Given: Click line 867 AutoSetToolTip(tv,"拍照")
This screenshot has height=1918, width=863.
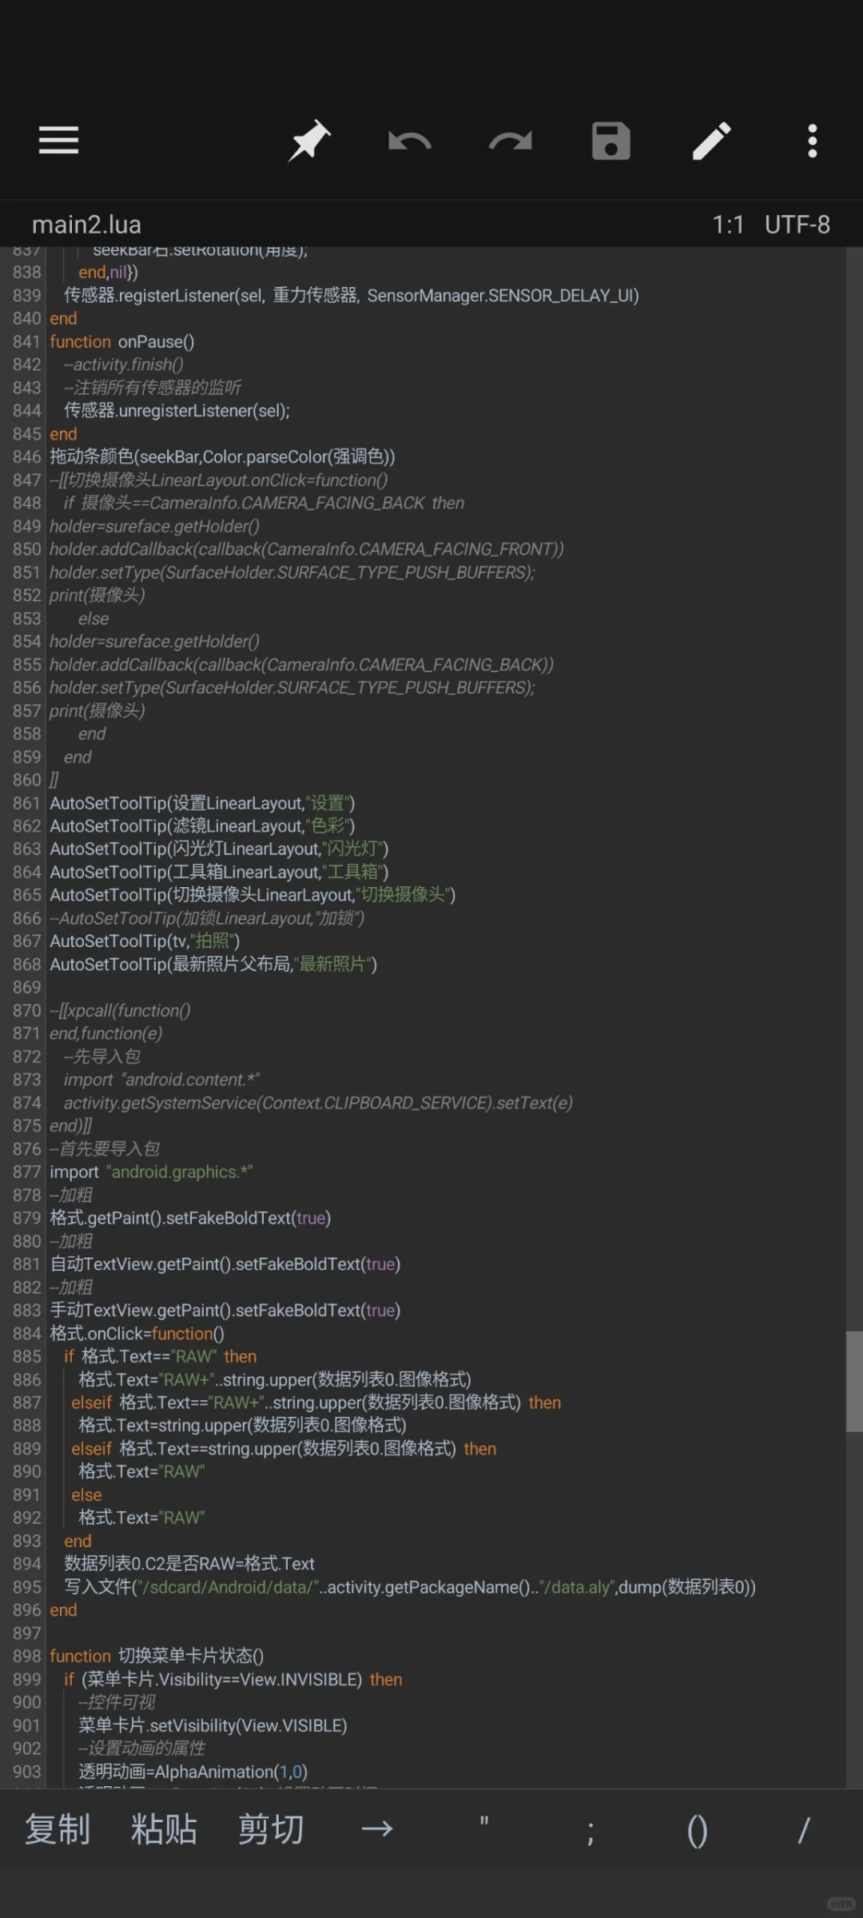Looking at the screenshot, I should point(145,941).
